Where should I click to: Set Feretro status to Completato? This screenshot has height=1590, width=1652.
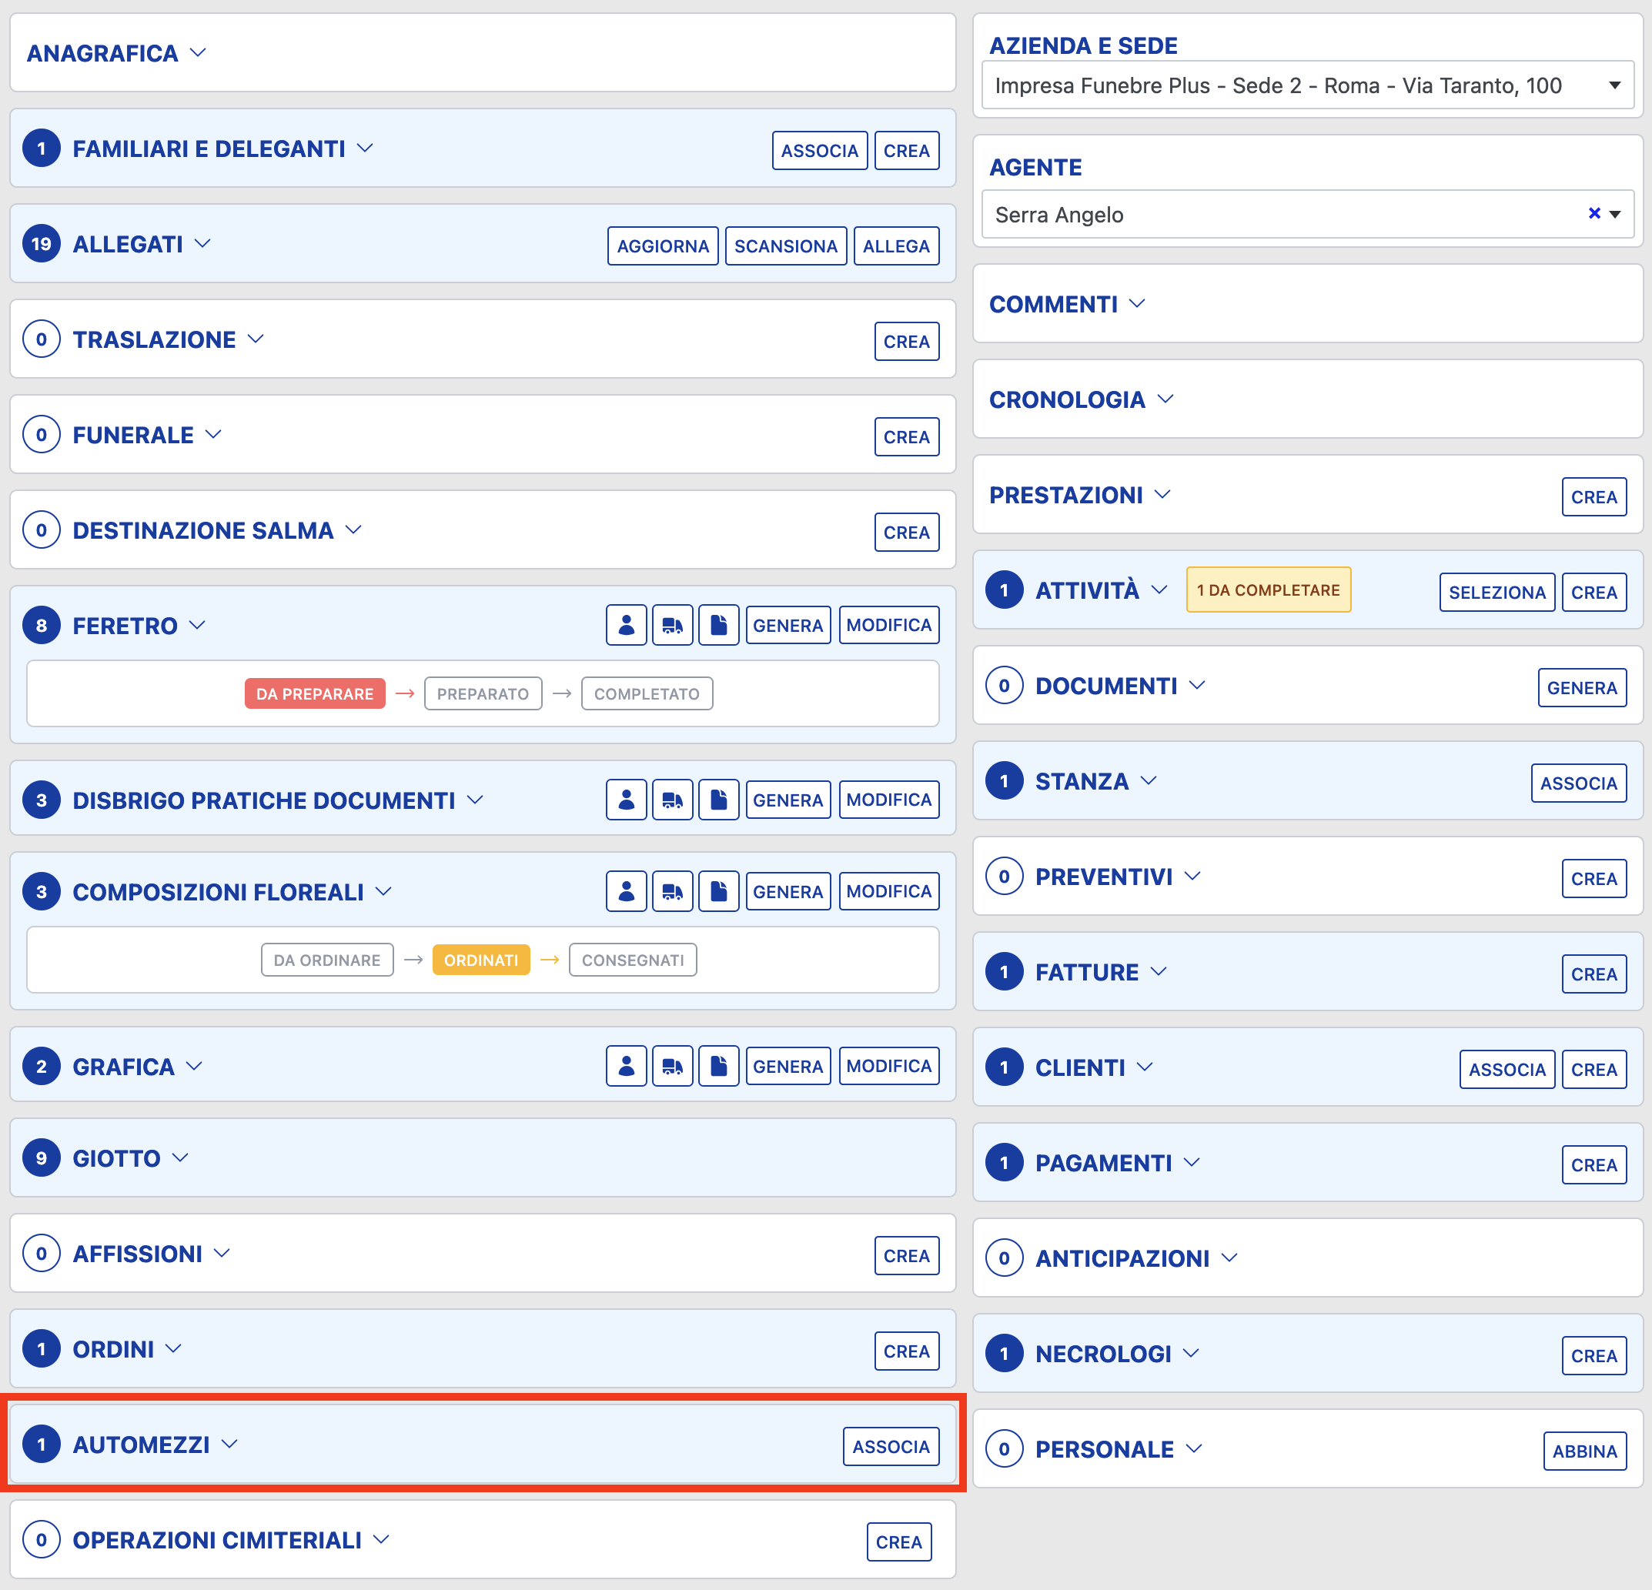click(647, 693)
